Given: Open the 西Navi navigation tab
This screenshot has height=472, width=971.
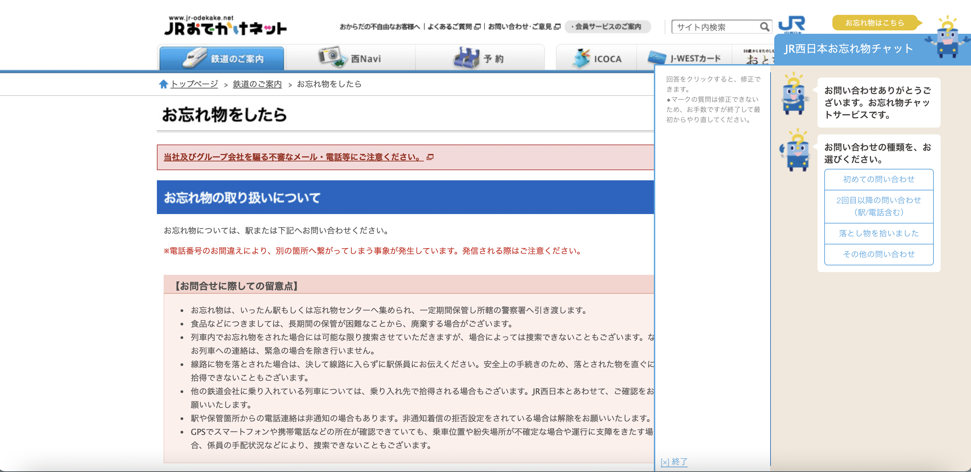Looking at the screenshot, I should (x=351, y=58).
